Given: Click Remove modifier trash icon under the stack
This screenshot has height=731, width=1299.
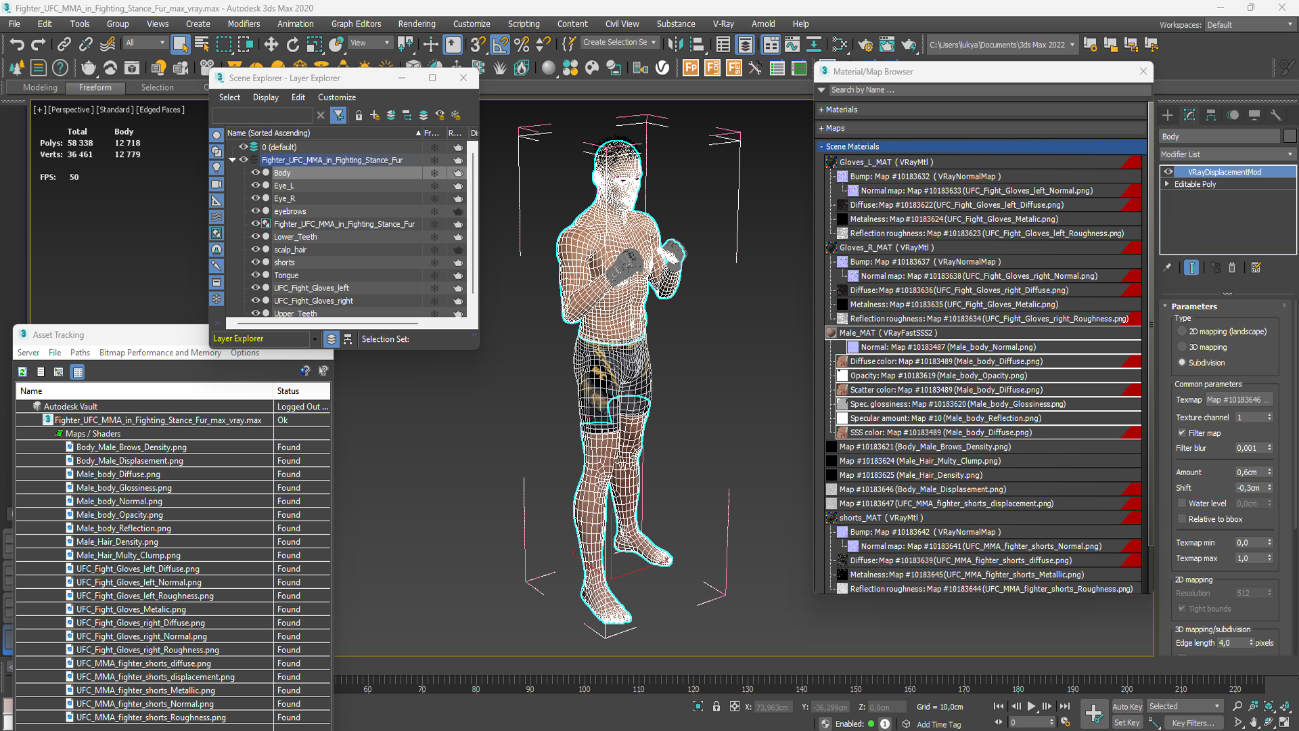Looking at the screenshot, I should point(1232,268).
